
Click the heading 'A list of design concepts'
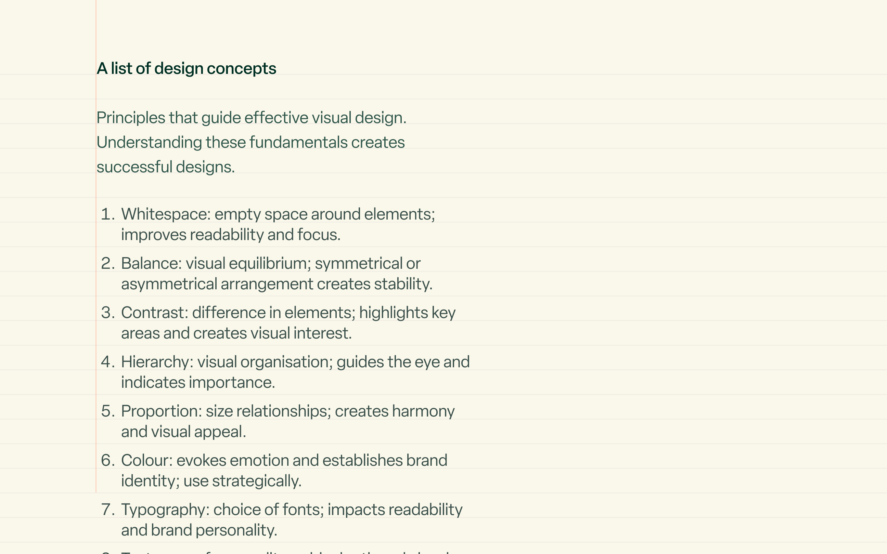click(186, 68)
